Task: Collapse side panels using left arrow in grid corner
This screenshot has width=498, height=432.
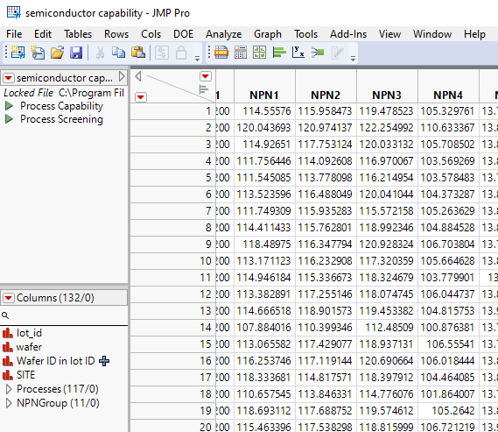Action: pyautogui.click(x=138, y=76)
